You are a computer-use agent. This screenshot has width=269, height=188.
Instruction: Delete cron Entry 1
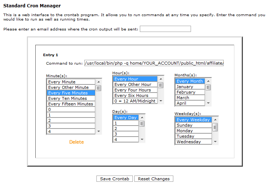tap(77, 142)
